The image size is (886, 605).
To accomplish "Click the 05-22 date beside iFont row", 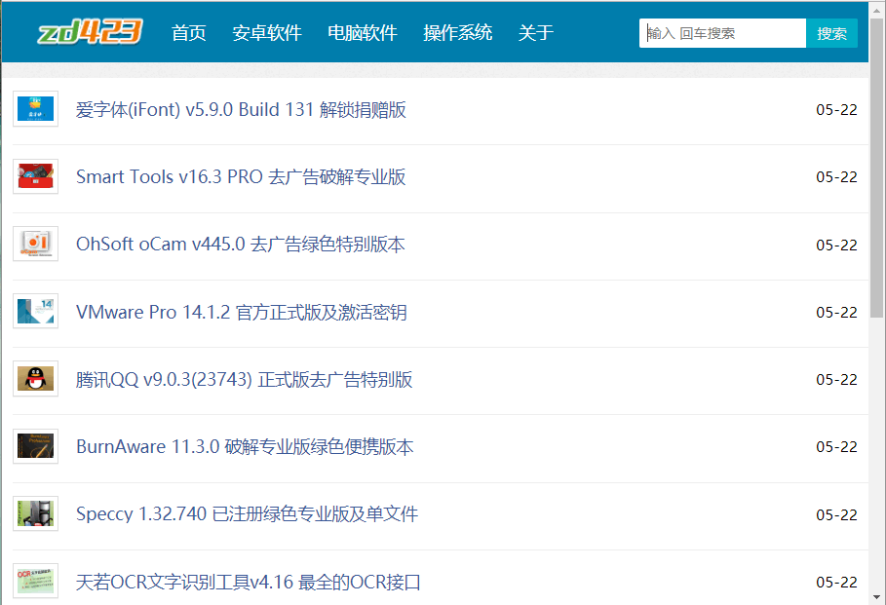I will pos(836,109).
